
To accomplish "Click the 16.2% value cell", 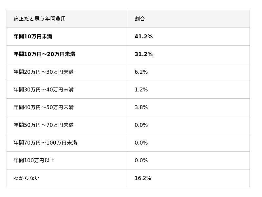I will tap(143, 178).
